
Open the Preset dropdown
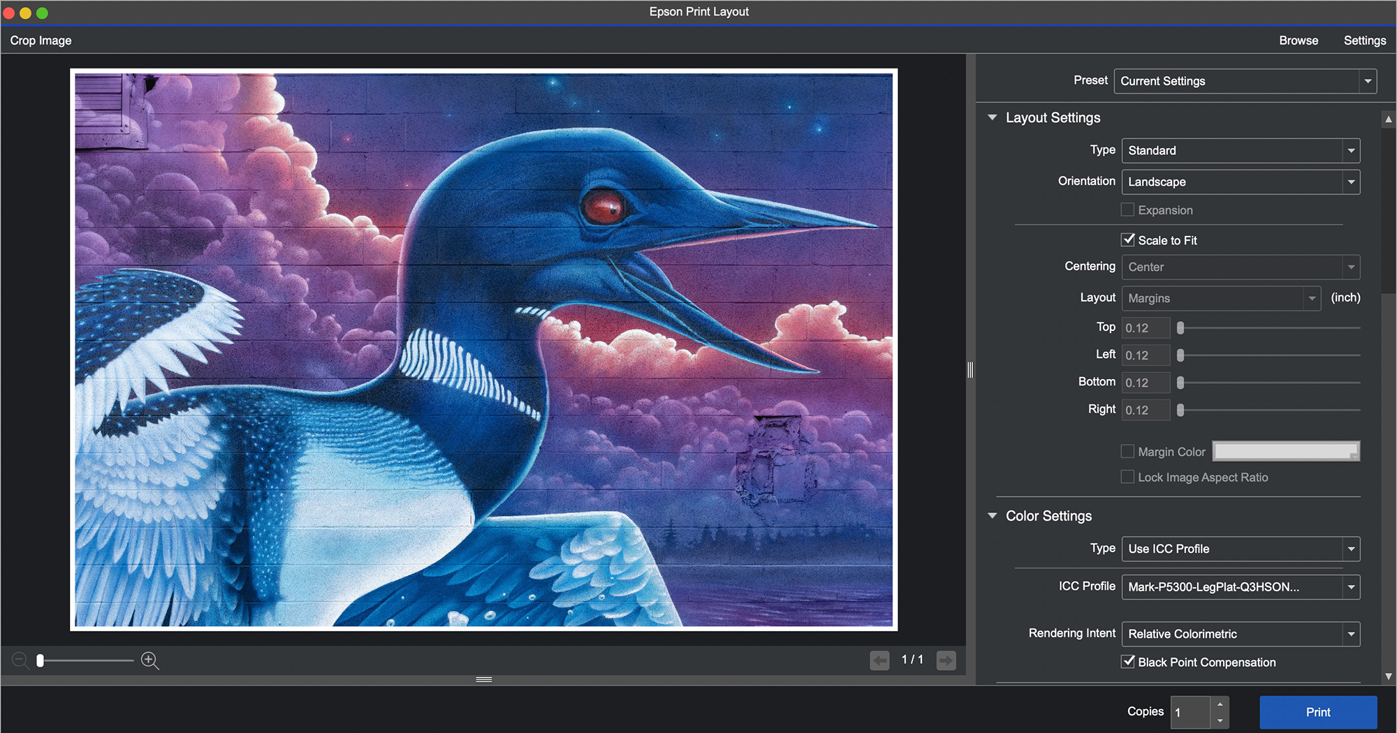[x=1245, y=81]
